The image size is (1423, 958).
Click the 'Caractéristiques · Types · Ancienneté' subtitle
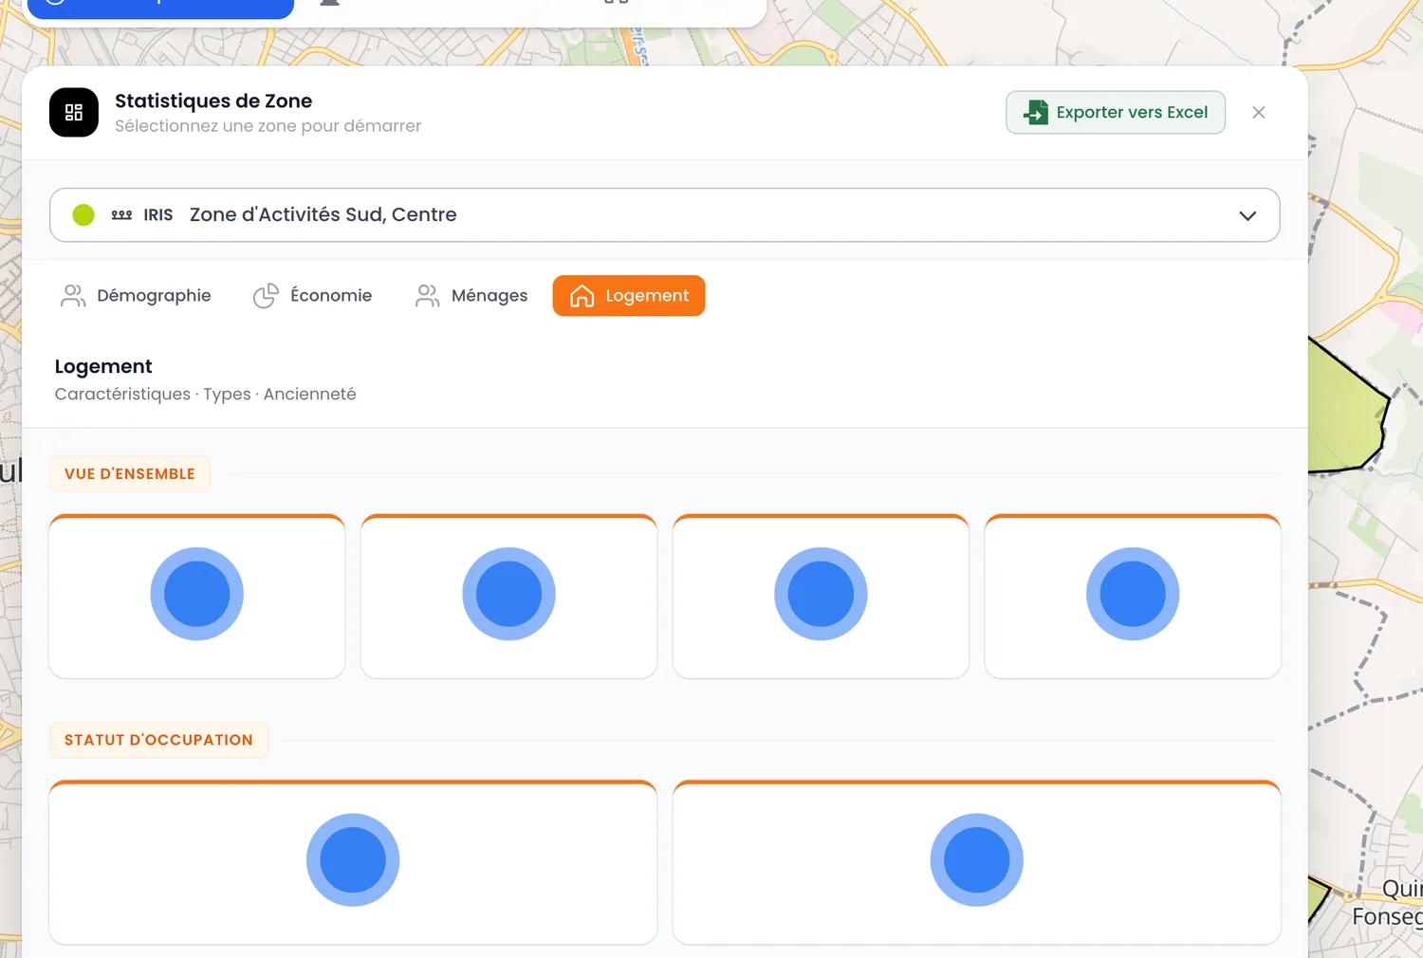click(x=206, y=395)
